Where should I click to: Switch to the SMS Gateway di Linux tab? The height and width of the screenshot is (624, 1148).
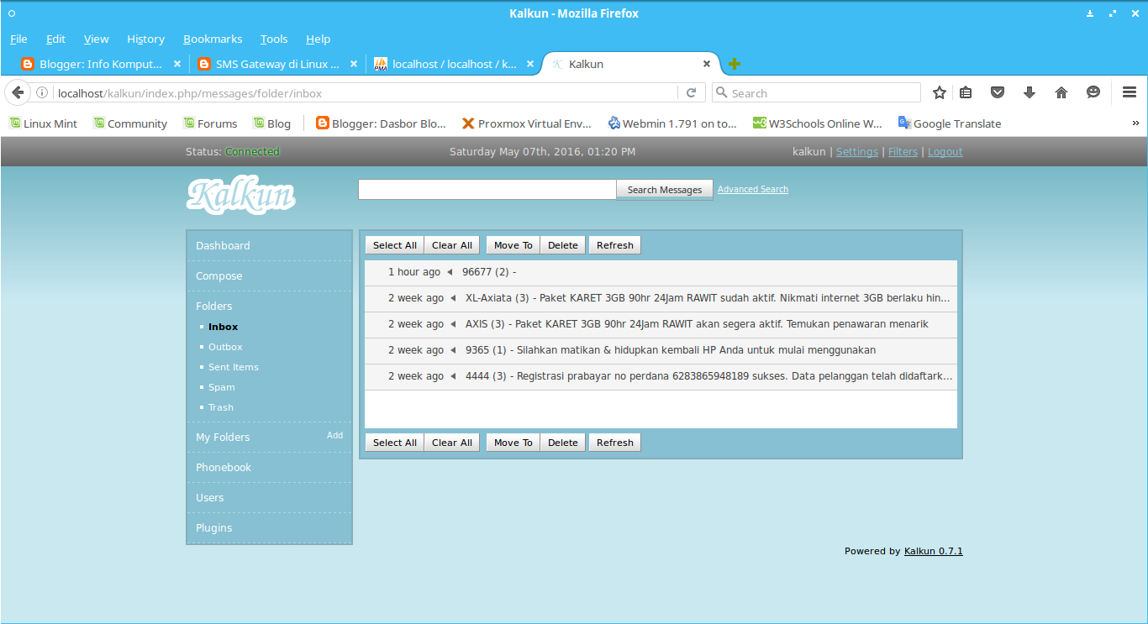(x=278, y=64)
